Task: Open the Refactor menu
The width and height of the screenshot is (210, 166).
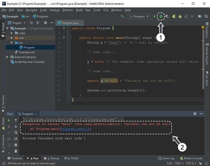Action: tap(68, 10)
